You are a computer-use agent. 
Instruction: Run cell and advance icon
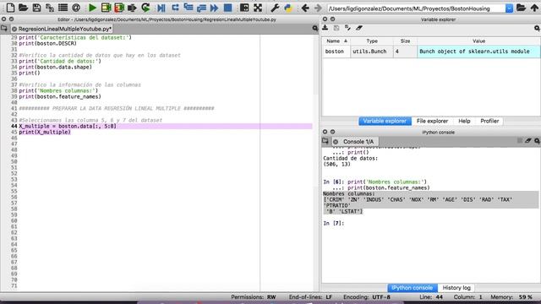coord(119,8)
